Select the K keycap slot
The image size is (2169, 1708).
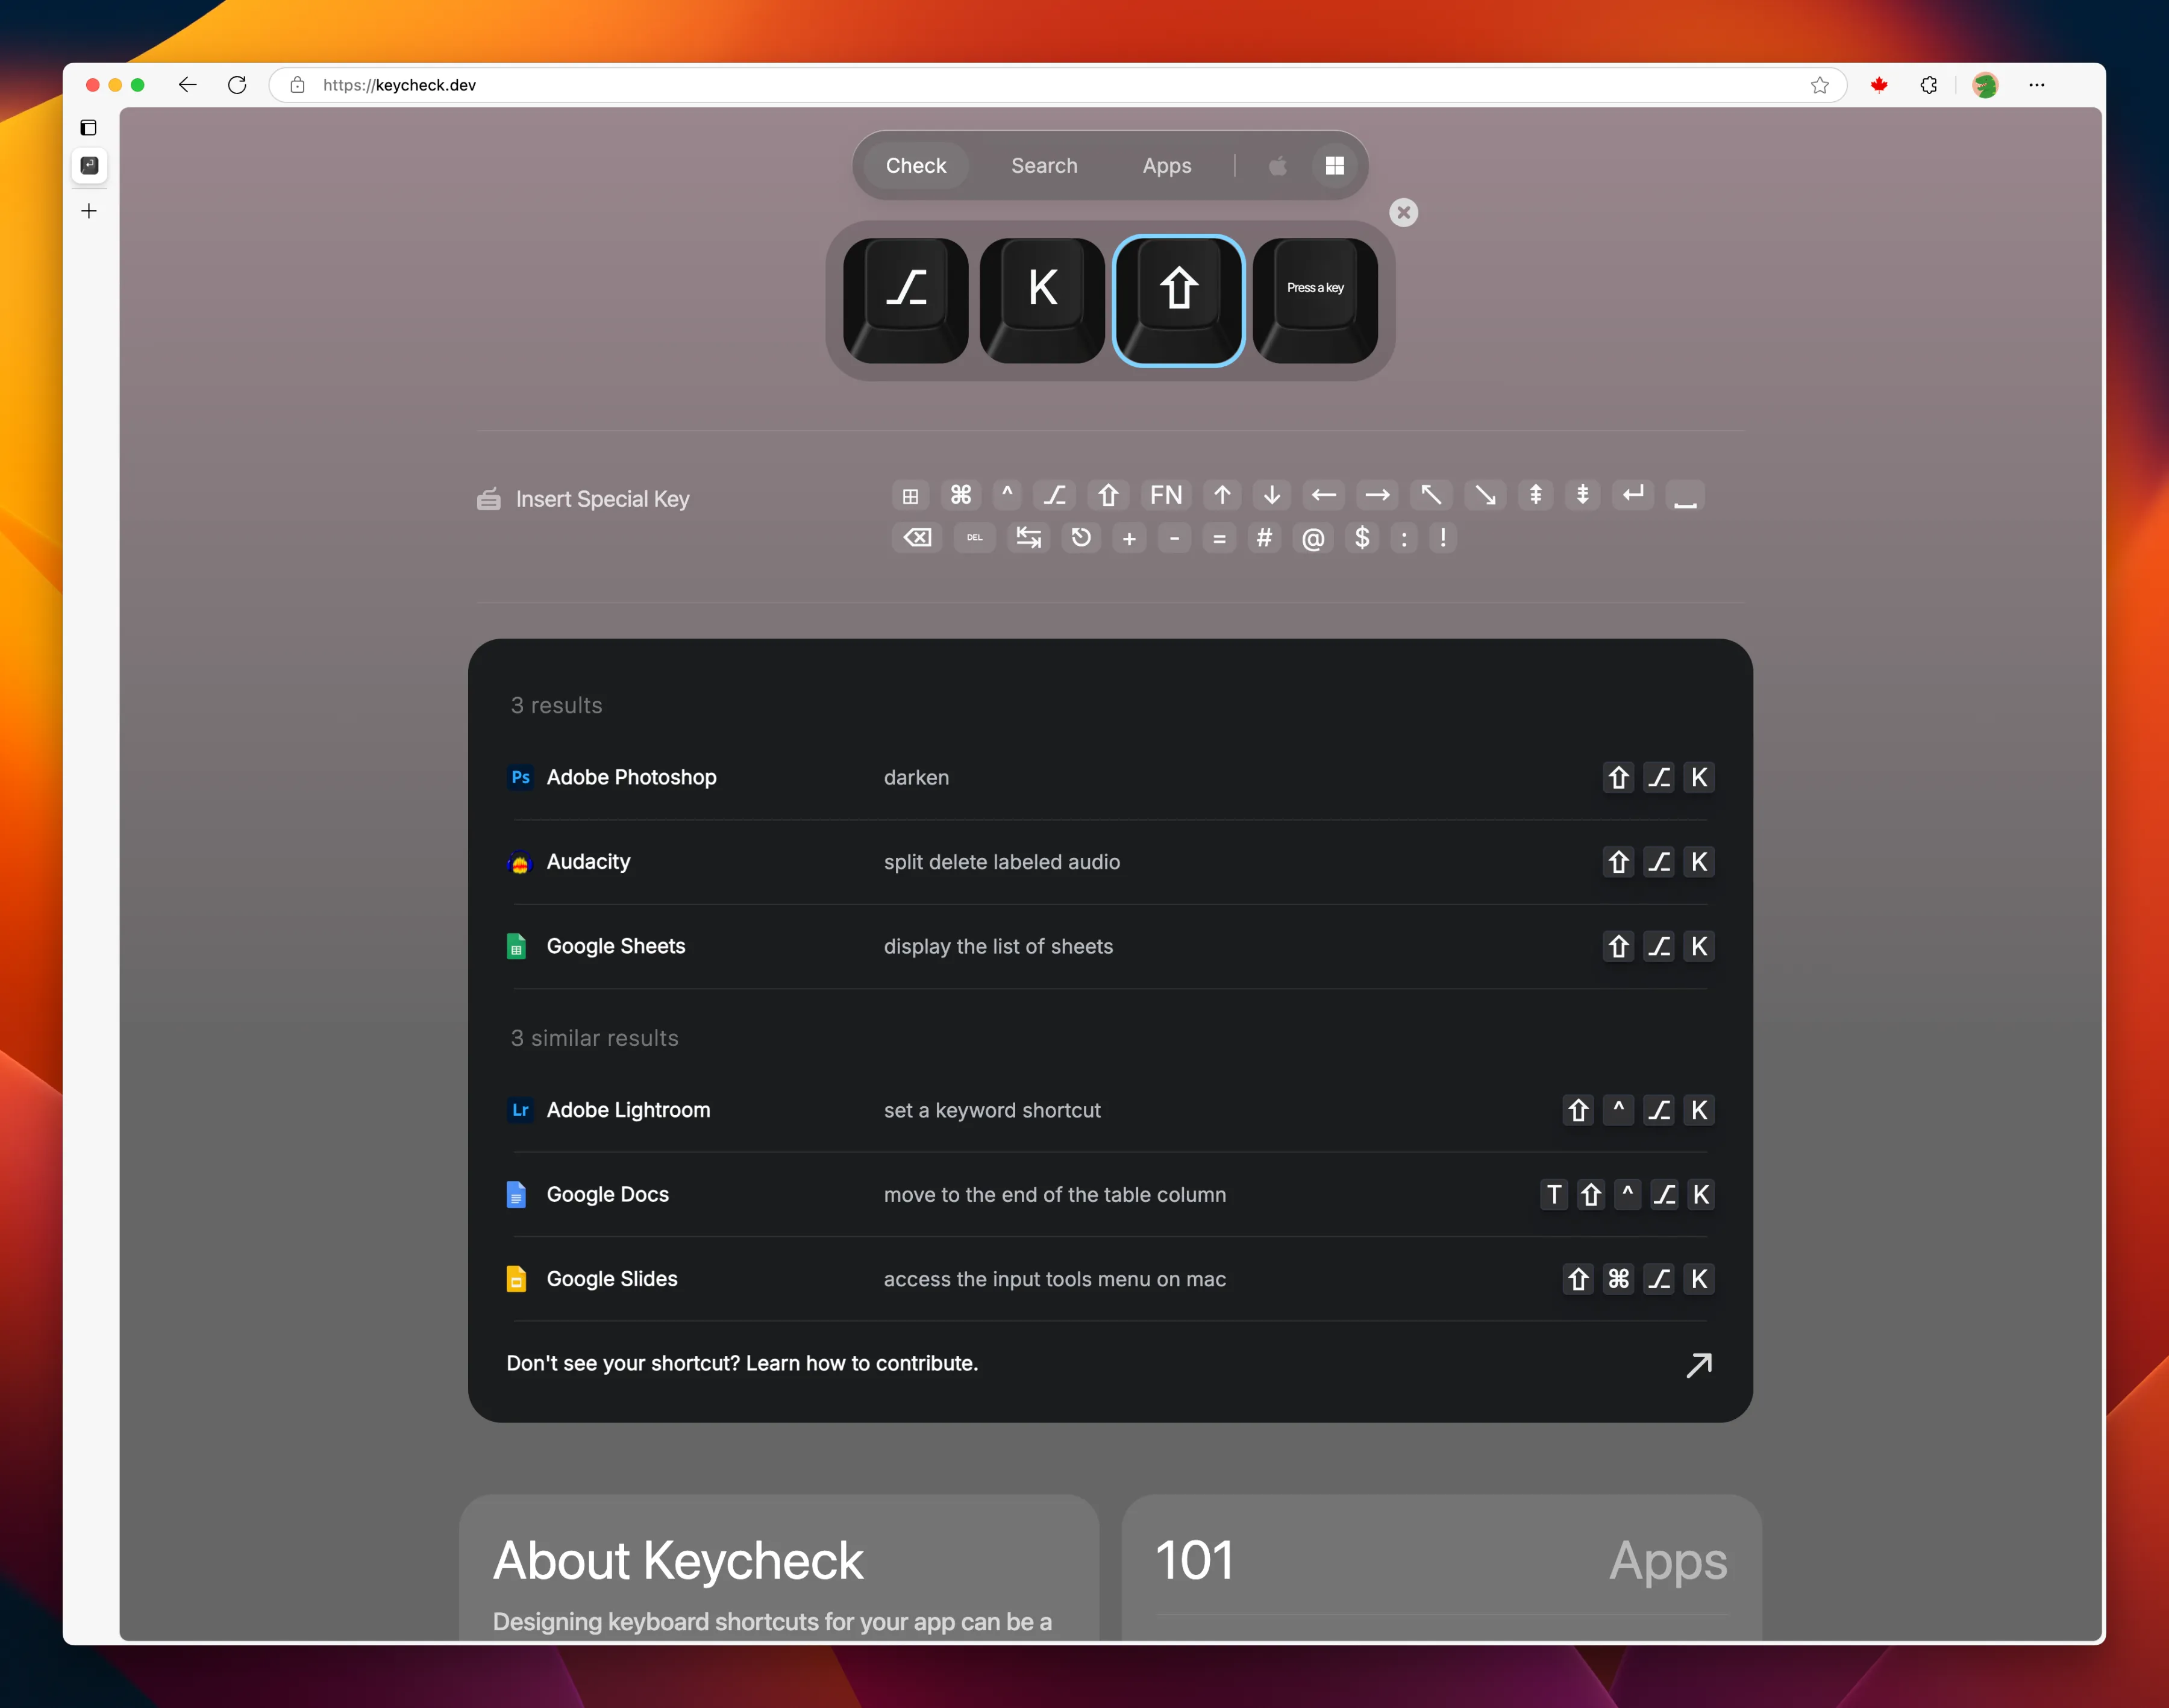pos(1042,300)
